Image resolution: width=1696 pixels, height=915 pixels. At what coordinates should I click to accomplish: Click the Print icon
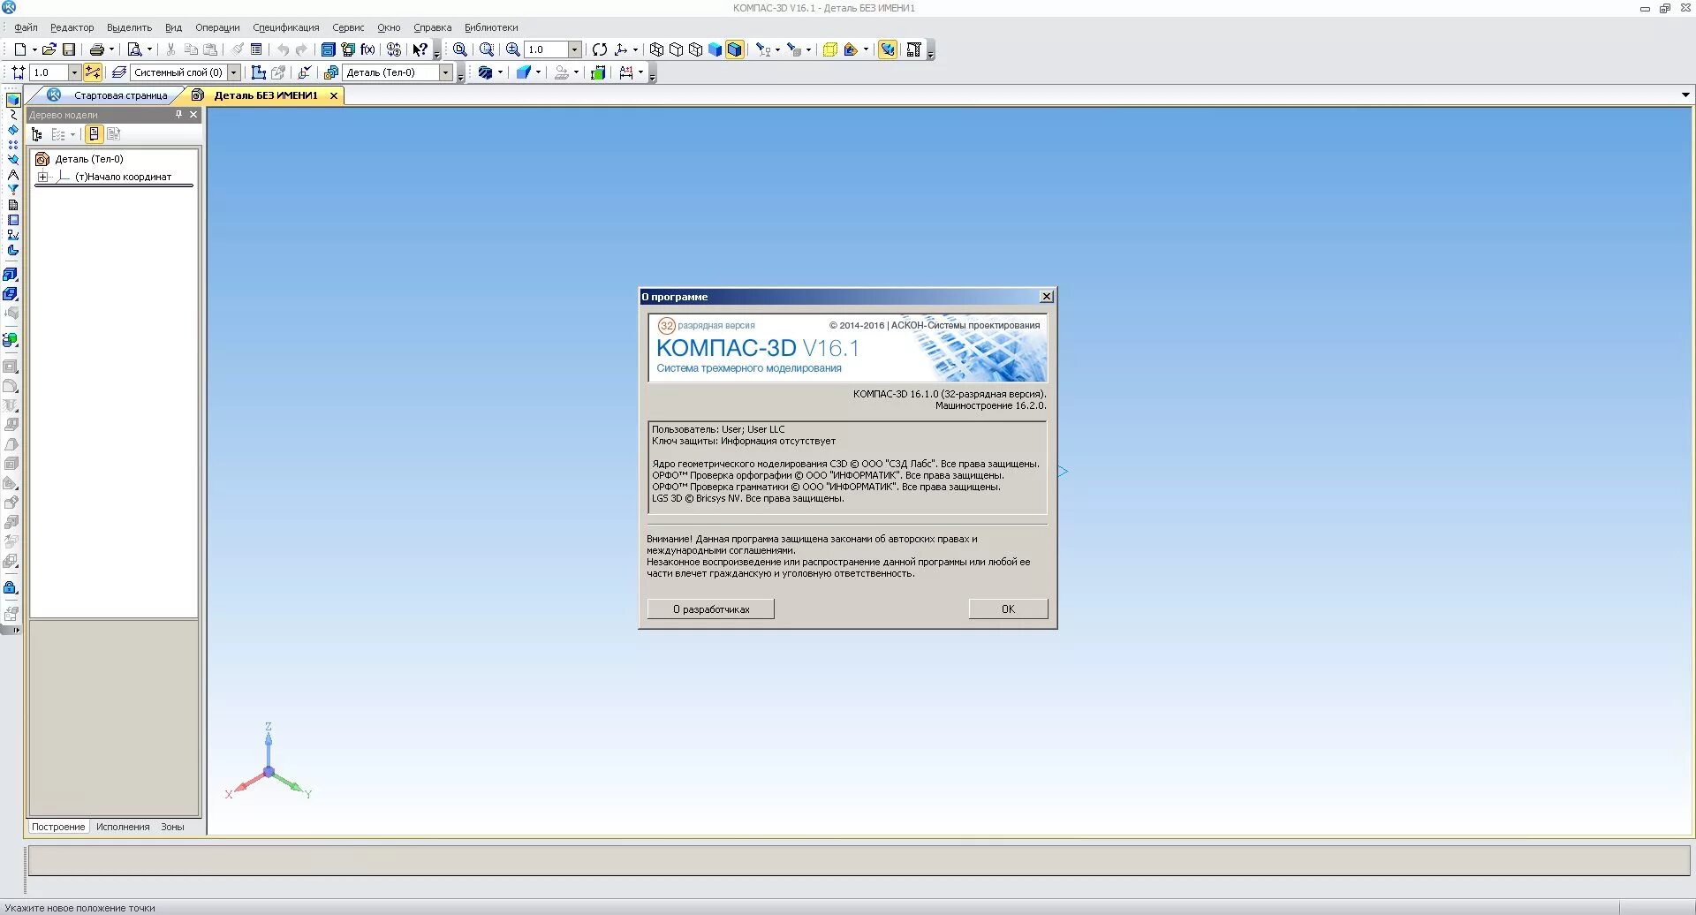(x=97, y=49)
